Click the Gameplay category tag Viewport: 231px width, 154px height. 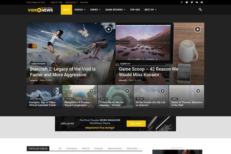click(x=125, y=64)
